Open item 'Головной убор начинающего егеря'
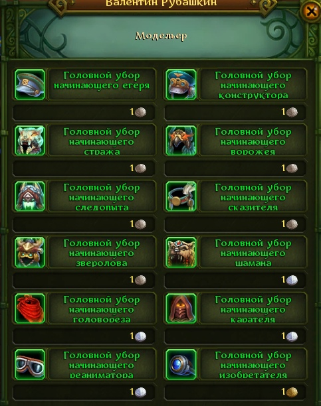This screenshot has height=406, width=321. 102,80
